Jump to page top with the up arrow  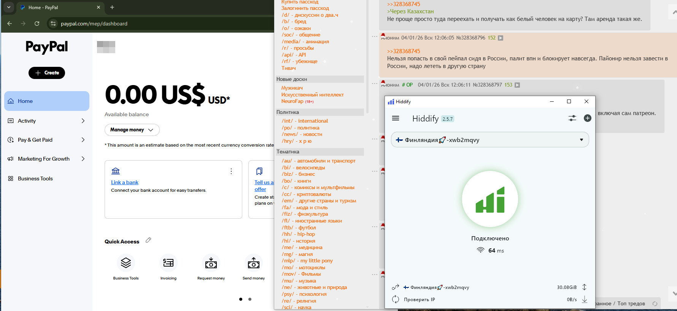click(674, 13)
